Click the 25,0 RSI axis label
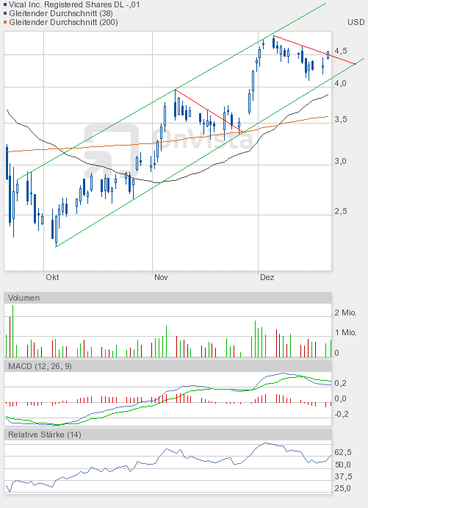Viewport: 451px width, 508px height. click(x=343, y=488)
